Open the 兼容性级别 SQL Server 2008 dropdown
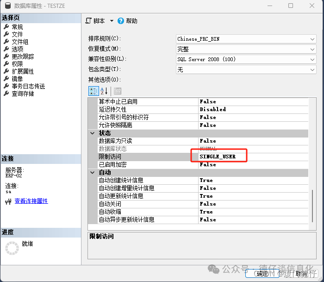 (x=246, y=59)
